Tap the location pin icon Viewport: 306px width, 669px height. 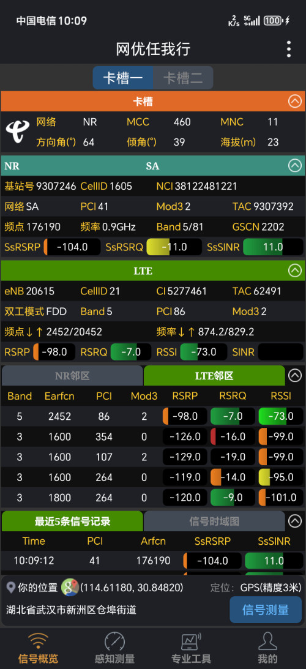tap(11, 588)
